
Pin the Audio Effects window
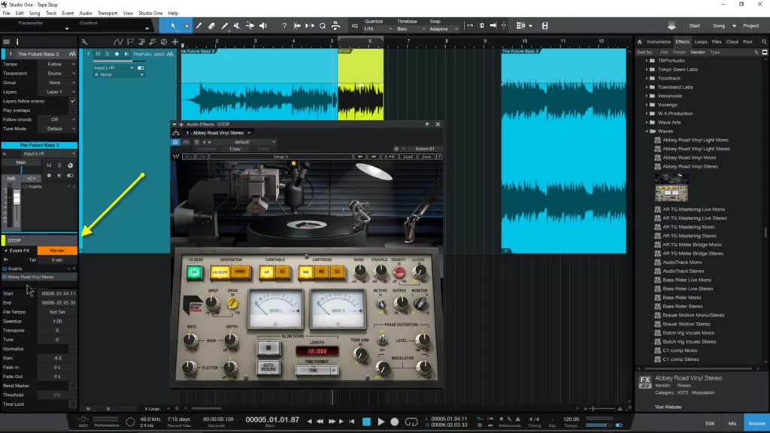[x=427, y=124]
